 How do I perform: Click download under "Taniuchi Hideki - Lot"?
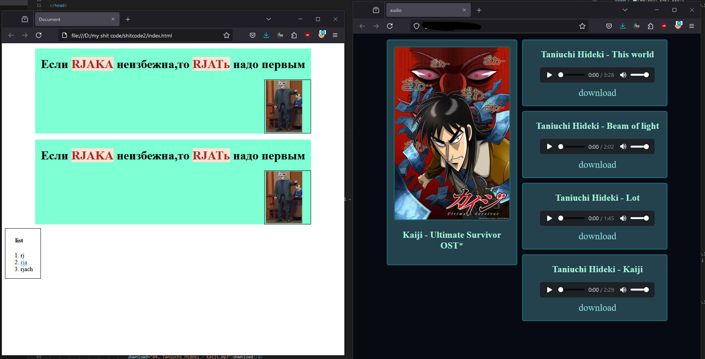coord(597,236)
